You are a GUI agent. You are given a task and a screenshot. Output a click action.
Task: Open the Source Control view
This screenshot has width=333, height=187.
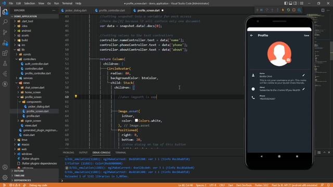5,32
